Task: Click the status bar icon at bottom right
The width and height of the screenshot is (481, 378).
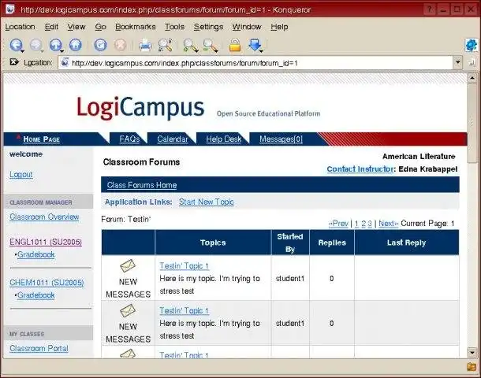Action: click(x=472, y=367)
